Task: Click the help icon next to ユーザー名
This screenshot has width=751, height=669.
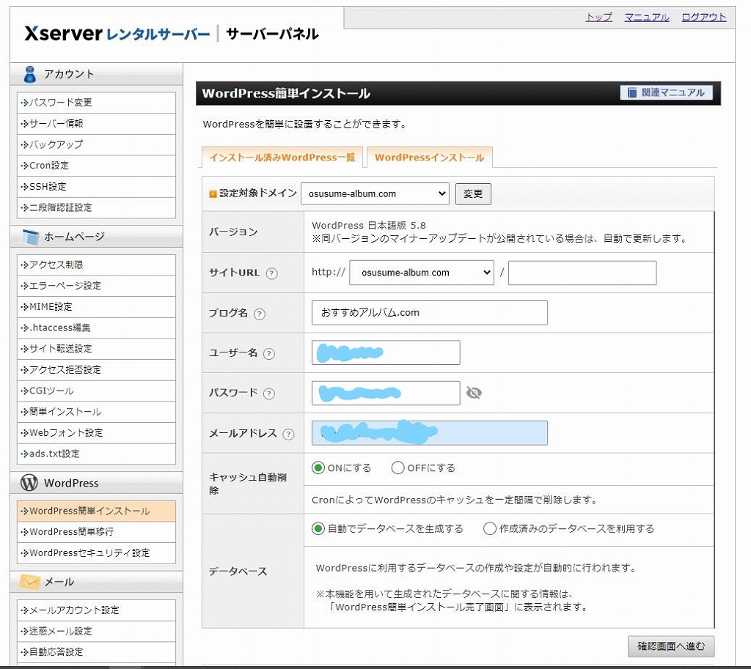Action: 269,354
